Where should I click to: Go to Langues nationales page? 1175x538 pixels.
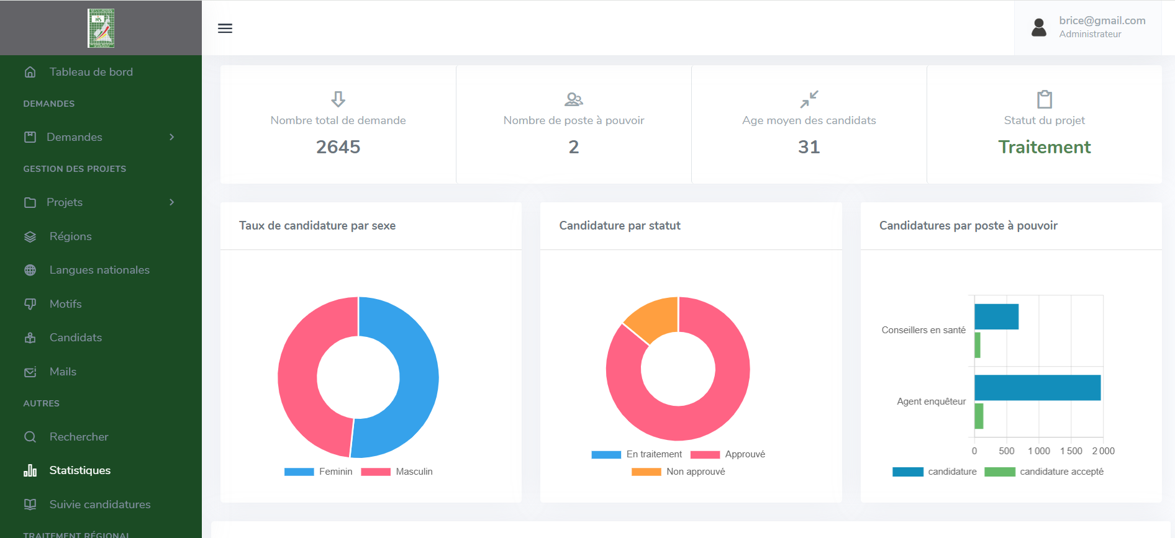[101, 270]
